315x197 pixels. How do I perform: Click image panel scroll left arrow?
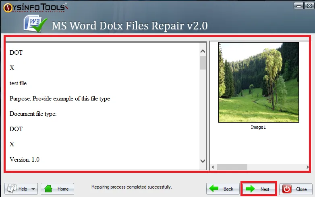coord(213,167)
